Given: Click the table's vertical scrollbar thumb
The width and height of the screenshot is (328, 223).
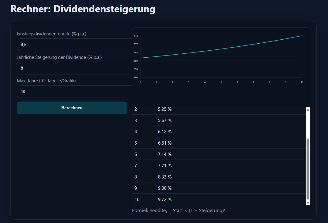Looking at the screenshot, I should [x=308, y=169].
